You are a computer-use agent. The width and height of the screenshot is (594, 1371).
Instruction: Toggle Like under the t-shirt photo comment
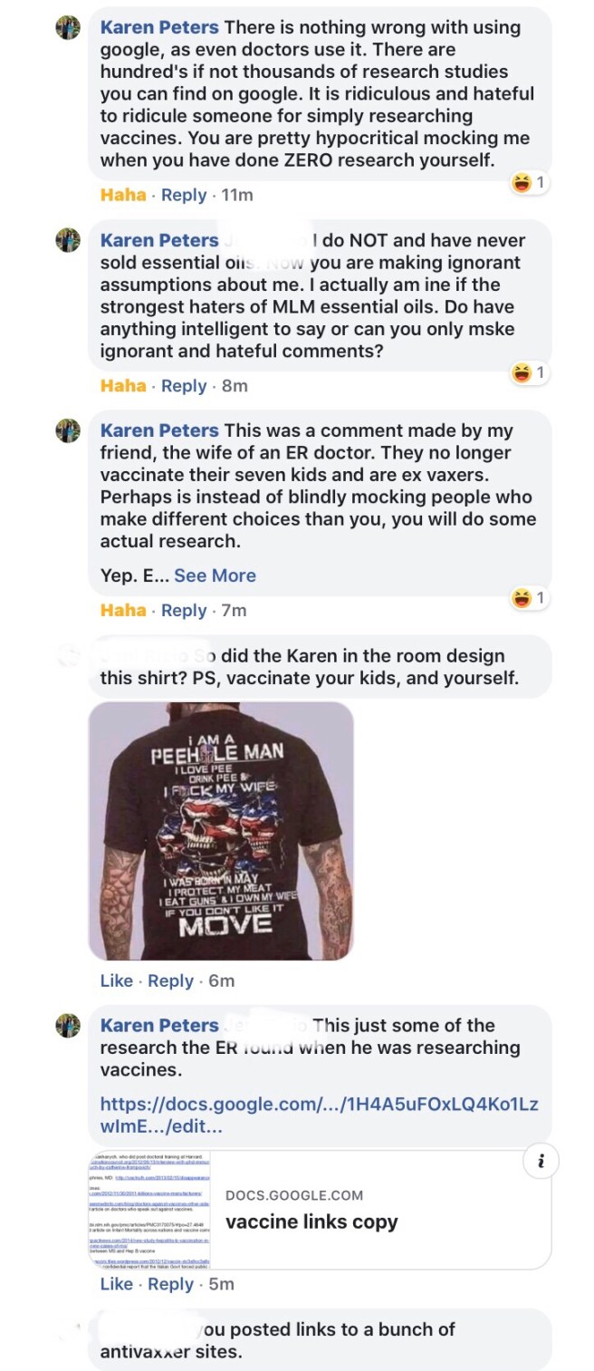116,980
